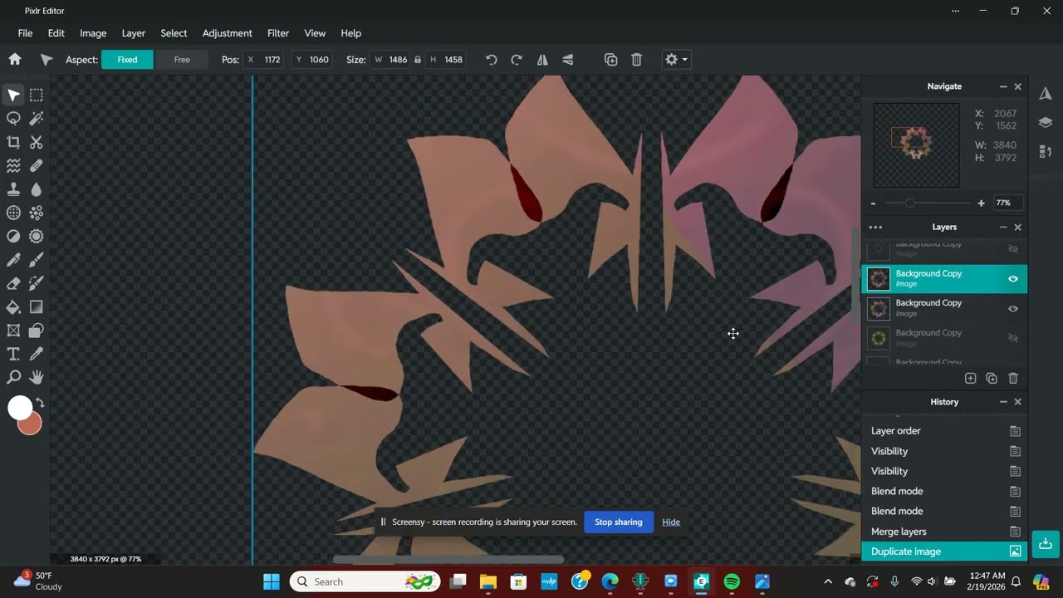The height and width of the screenshot is (598, 1063).
Task: Select the Blur droplet tool
Action: 37,189
